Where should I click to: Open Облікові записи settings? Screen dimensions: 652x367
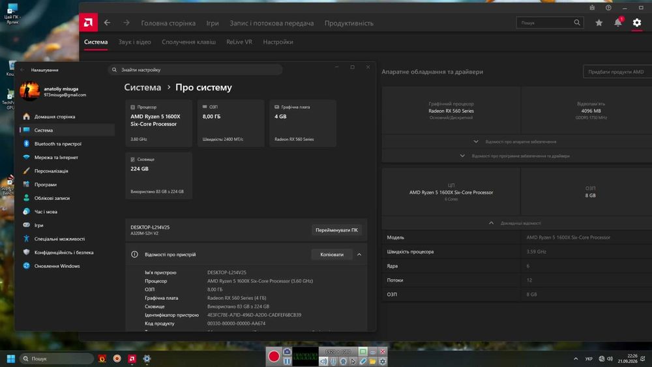[x=67, y=198]
